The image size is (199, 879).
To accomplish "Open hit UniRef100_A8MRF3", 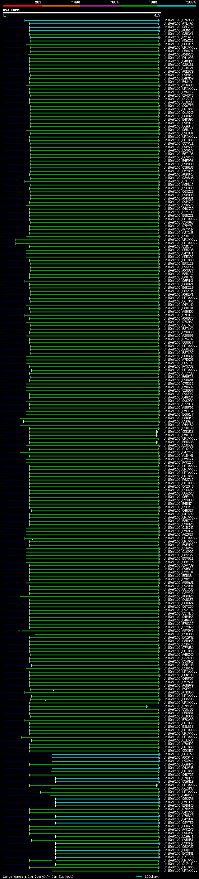I will [x=178, y=30].
